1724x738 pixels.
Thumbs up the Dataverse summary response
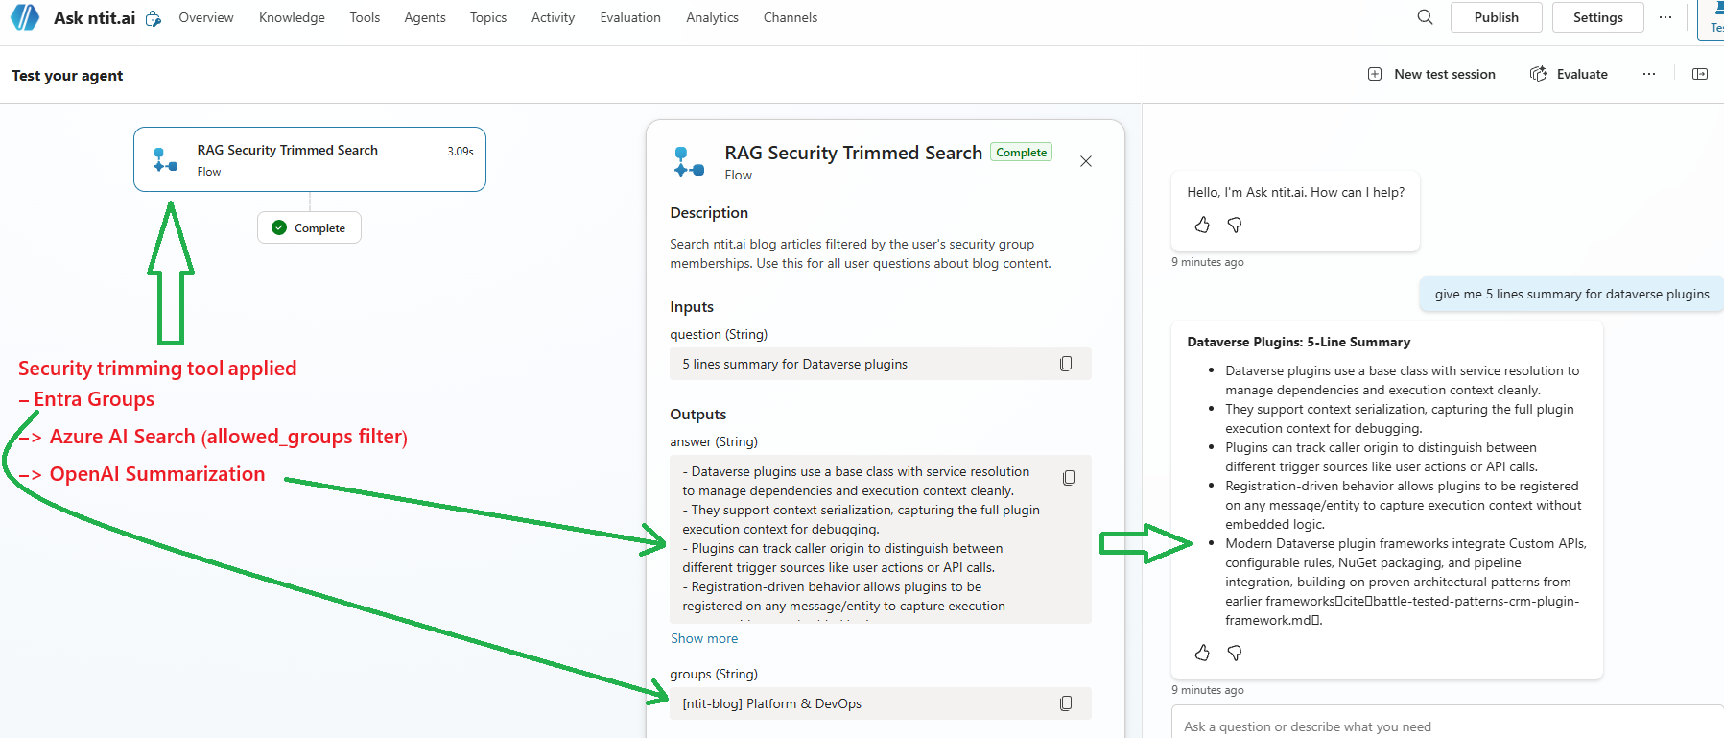tap(1202, 653)
